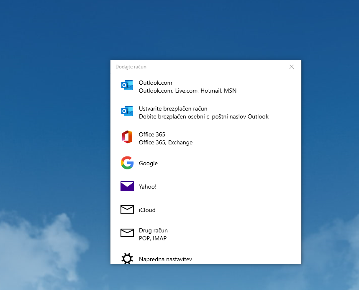Select the Office 365 account type
Screen dimensions: 359x290
tap(152, 134)
